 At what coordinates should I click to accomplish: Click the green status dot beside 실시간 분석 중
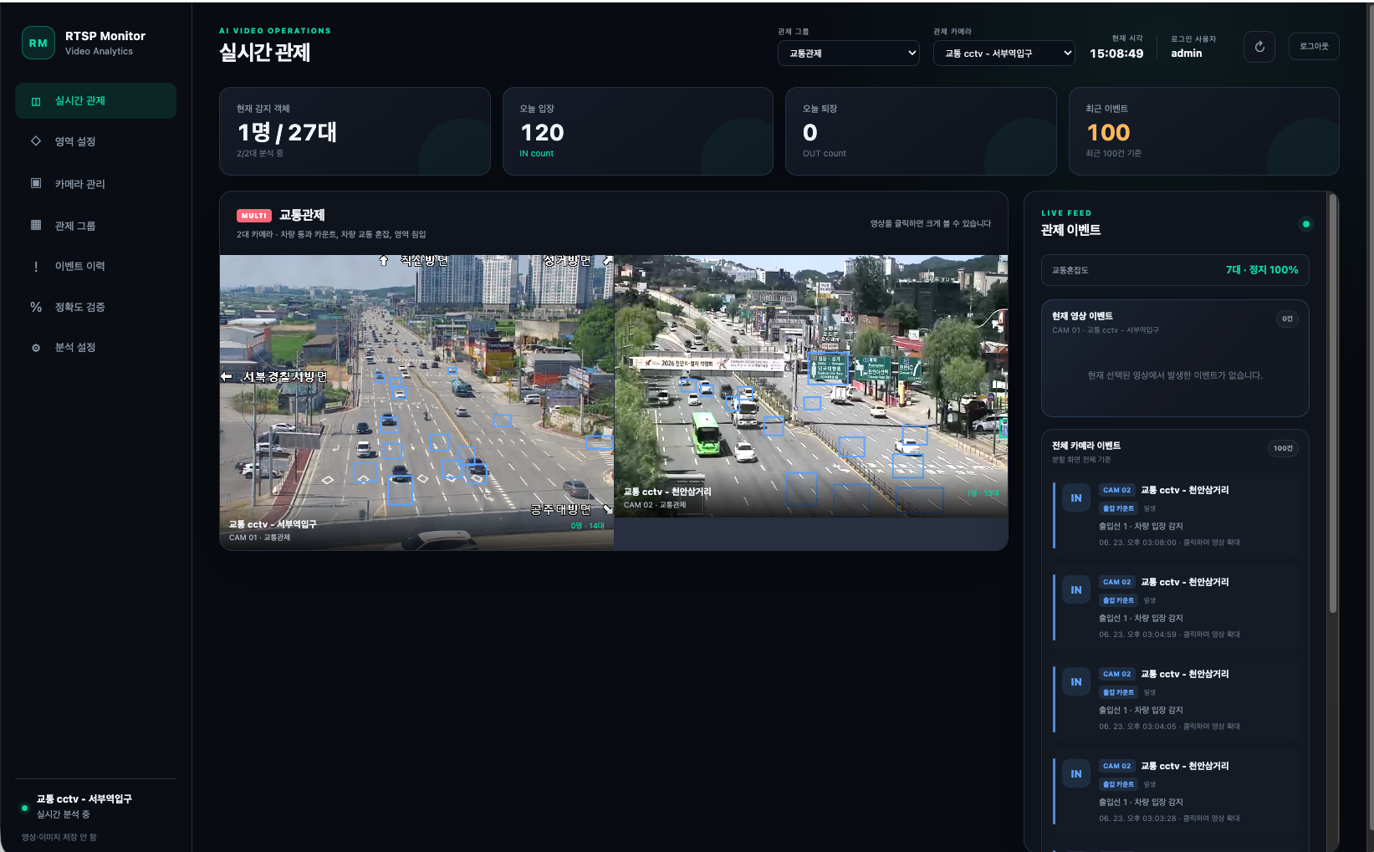[x=24, y=808]
